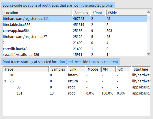153x119 pixels.
Task: Select row core/app.lua:564
Action: tap(75, 31)
